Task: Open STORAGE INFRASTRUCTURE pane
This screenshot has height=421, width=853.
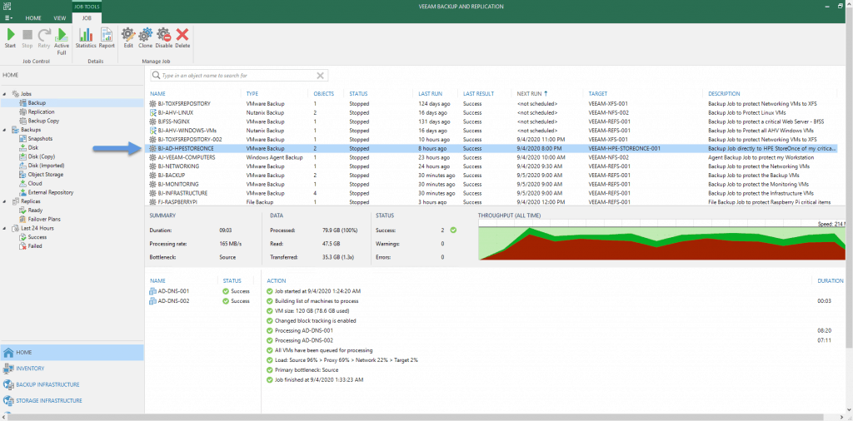Action: point(72,400)
